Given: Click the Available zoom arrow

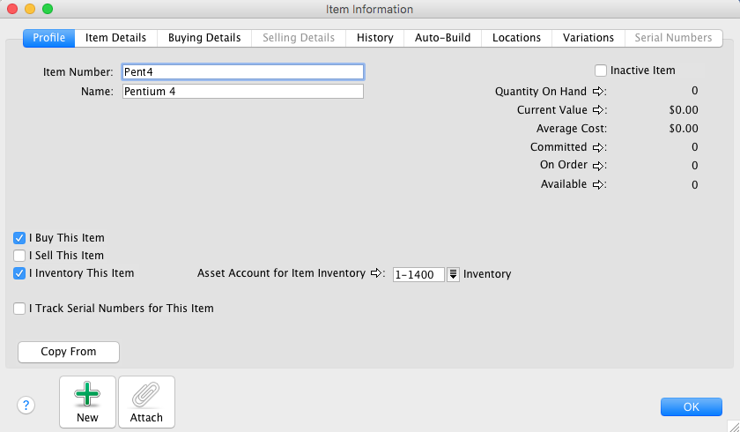Looking at the screenshot, I should pyautogui.click(x=597, y=184).
